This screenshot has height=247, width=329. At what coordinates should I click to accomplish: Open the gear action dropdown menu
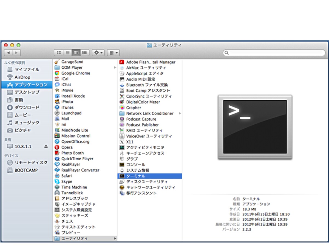(x=98, y=53)
